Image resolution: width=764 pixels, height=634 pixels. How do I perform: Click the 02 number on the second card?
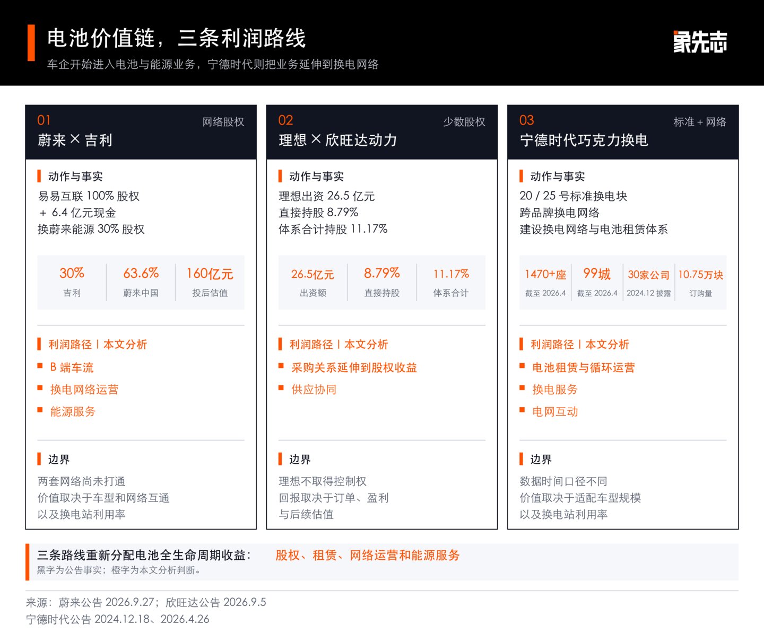285,120
